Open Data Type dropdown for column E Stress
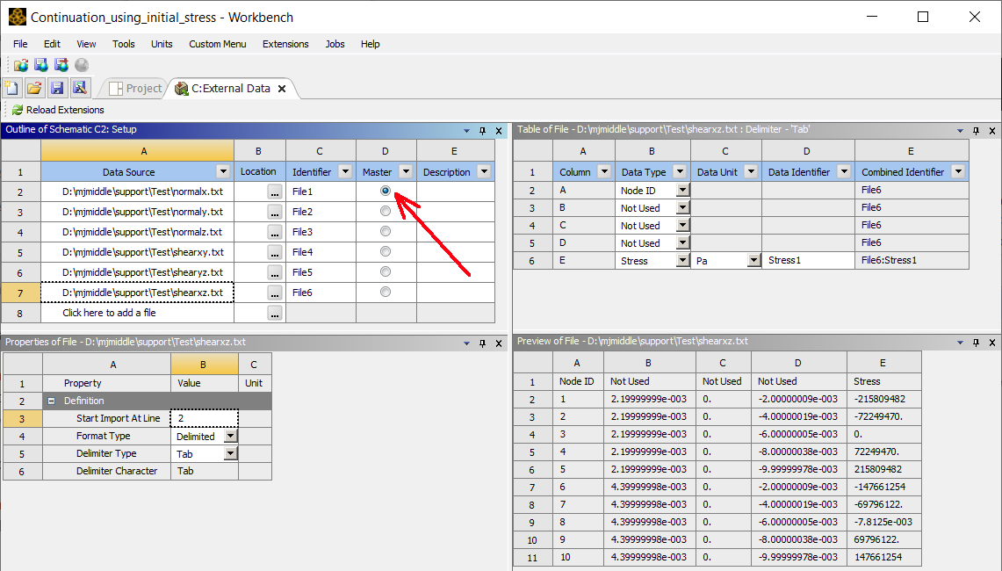1002x571 pixels. pos(683,260)
